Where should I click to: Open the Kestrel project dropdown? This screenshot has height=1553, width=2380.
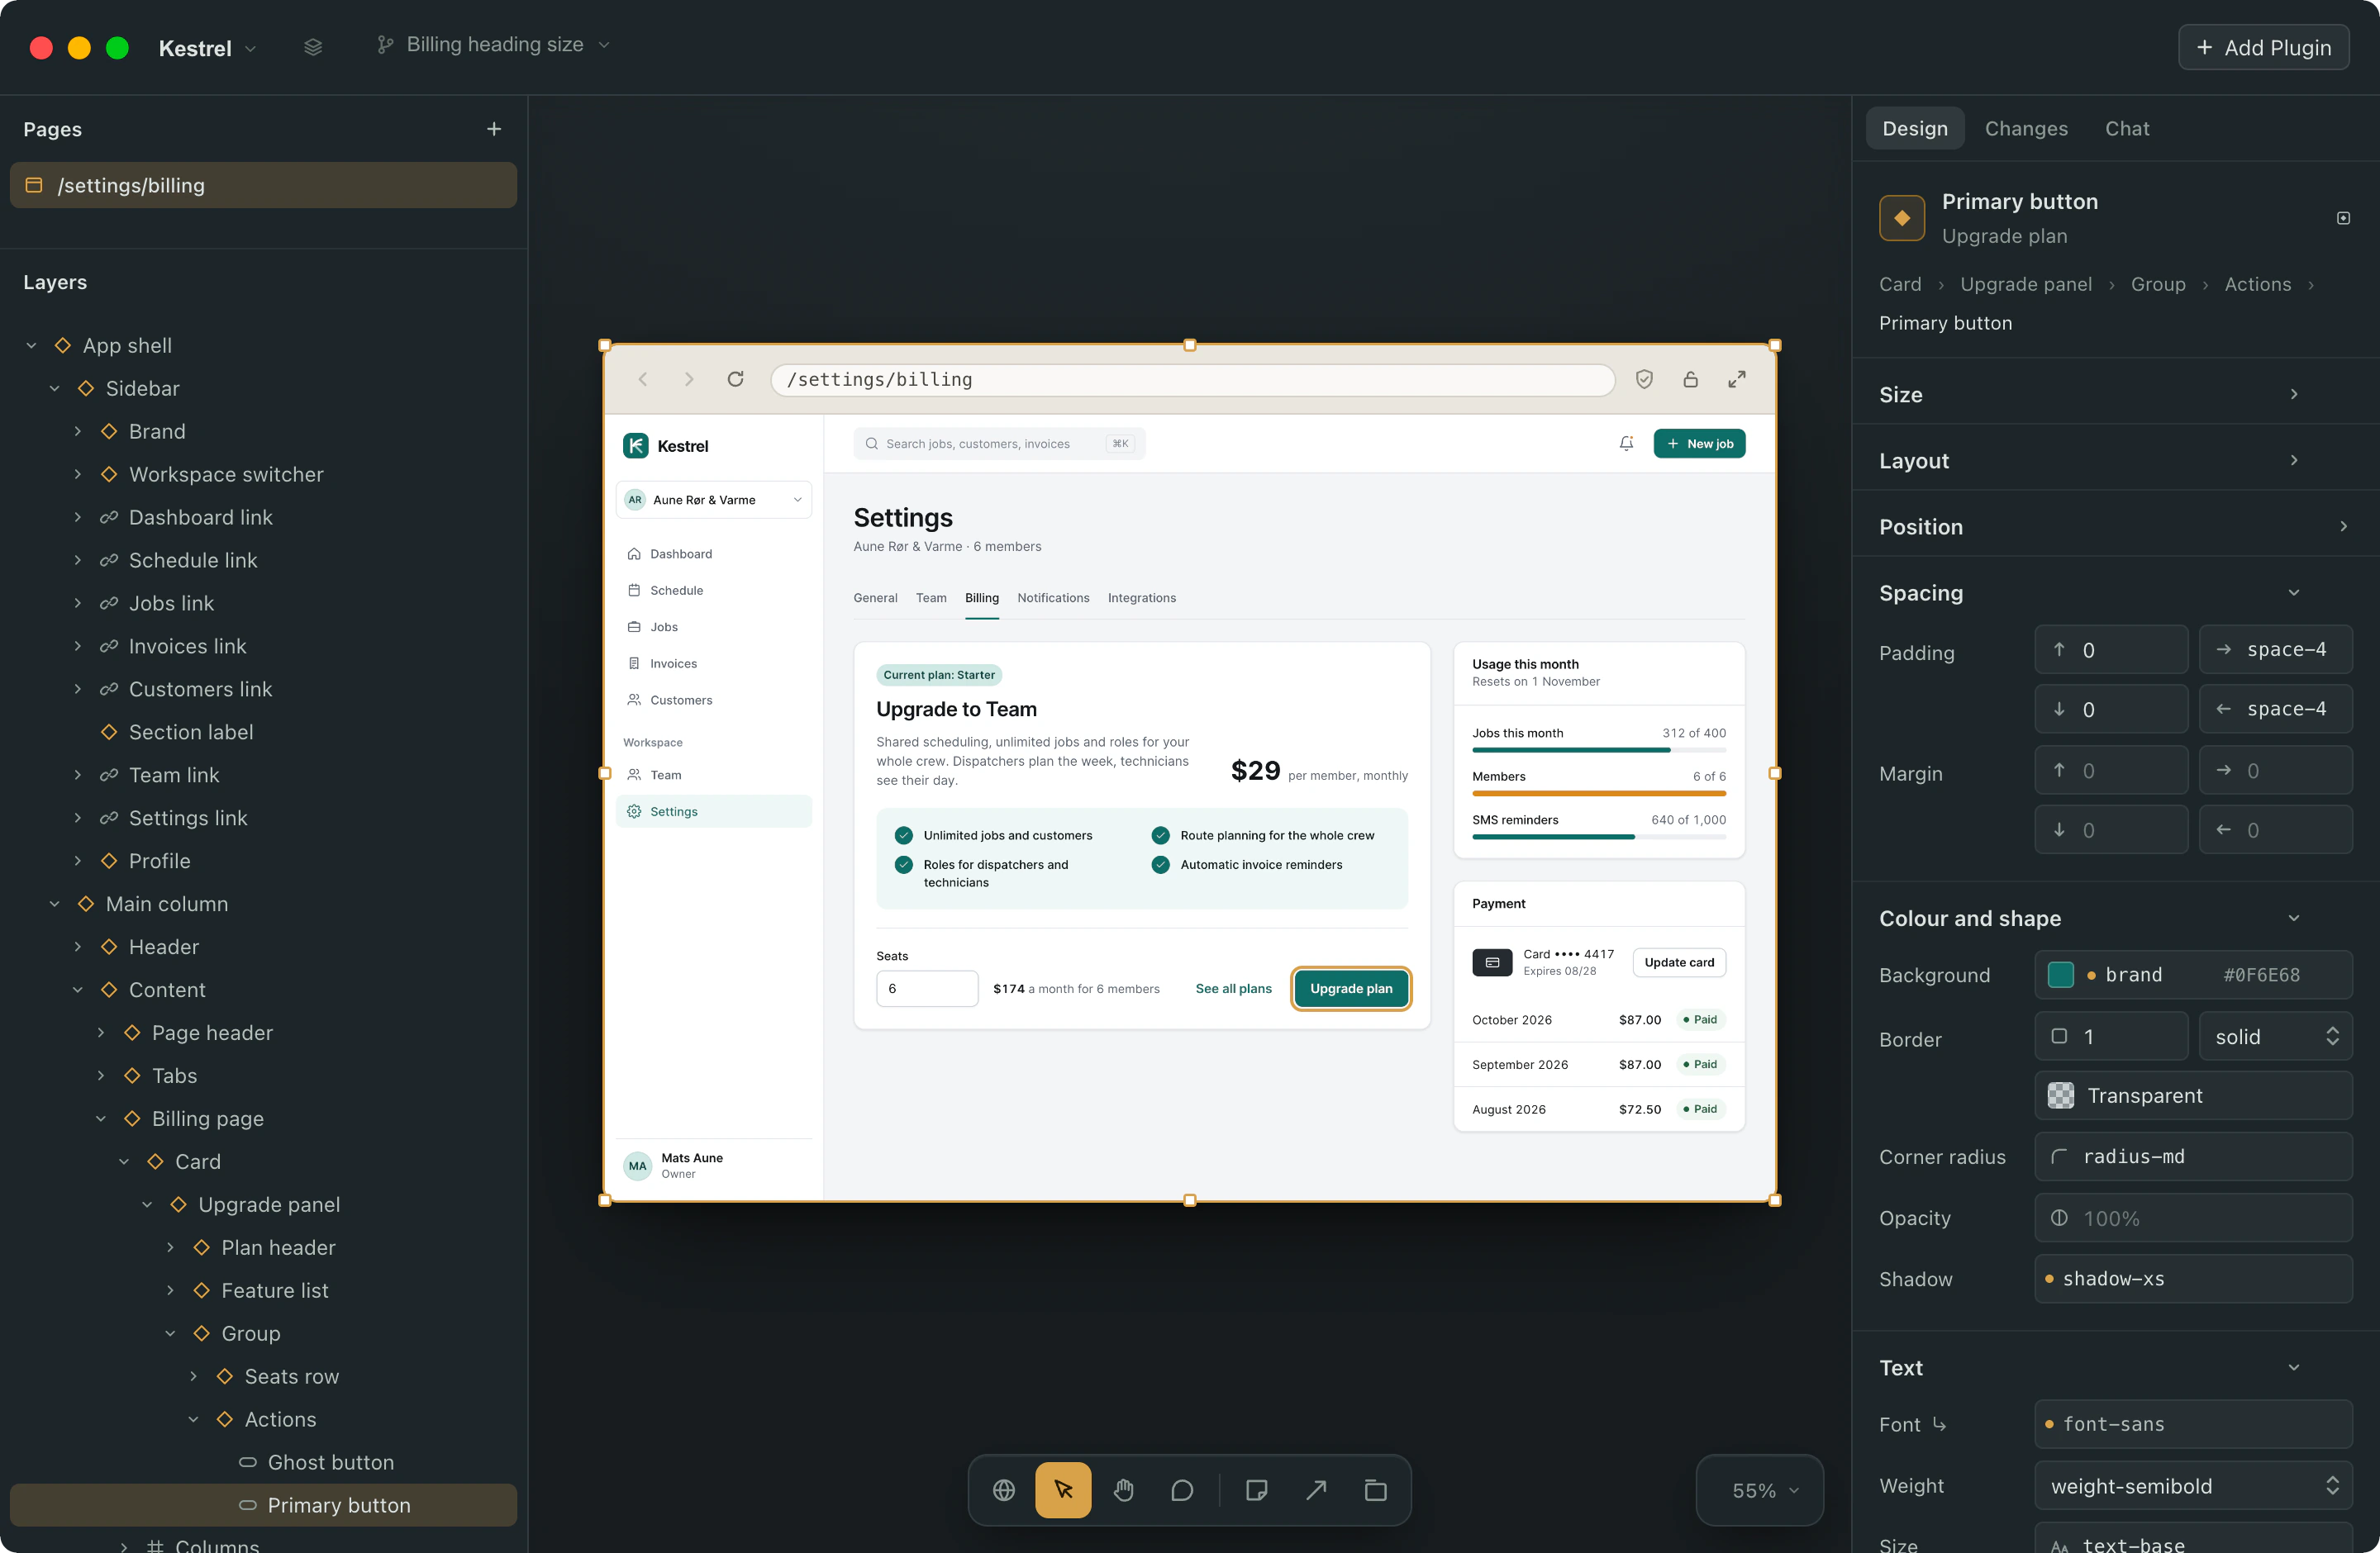(x=207, y=48)
